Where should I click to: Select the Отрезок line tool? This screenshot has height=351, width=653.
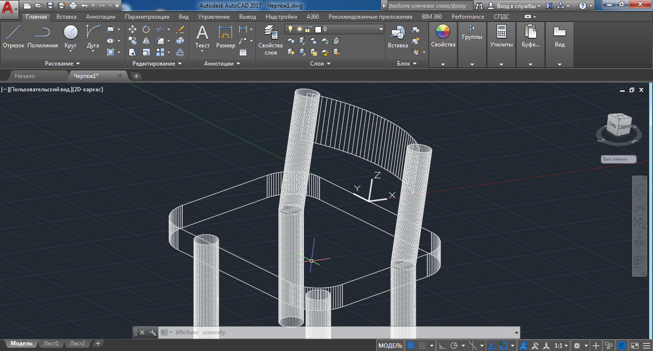(13, 36)
